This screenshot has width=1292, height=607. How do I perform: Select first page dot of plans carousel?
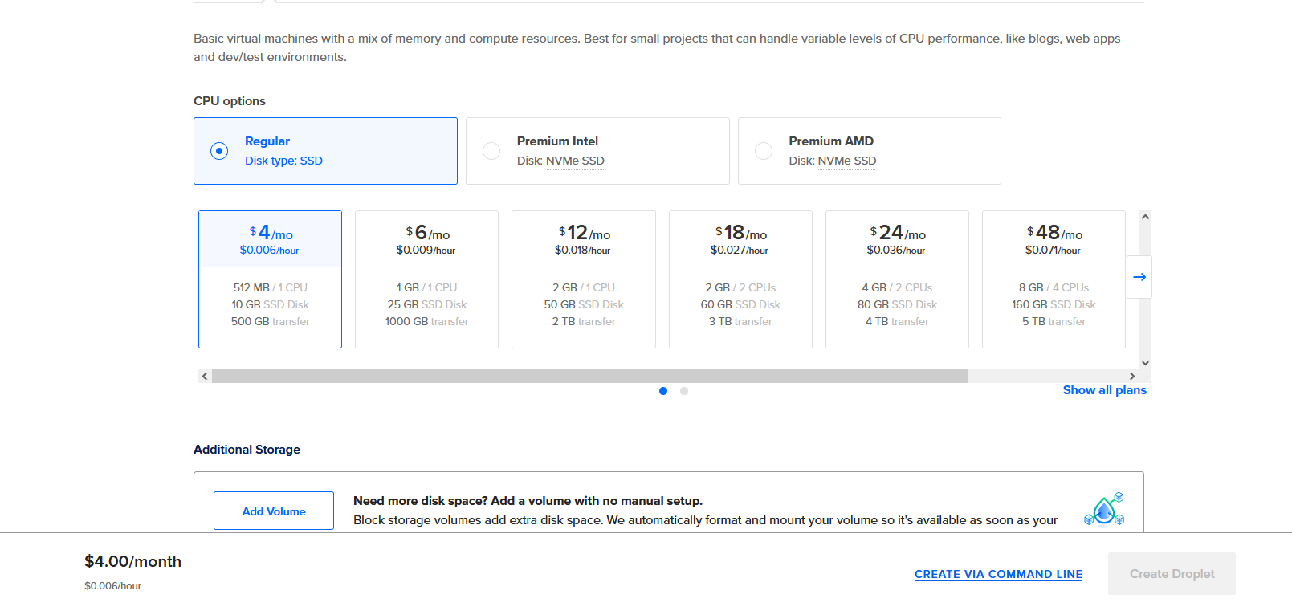663,391
